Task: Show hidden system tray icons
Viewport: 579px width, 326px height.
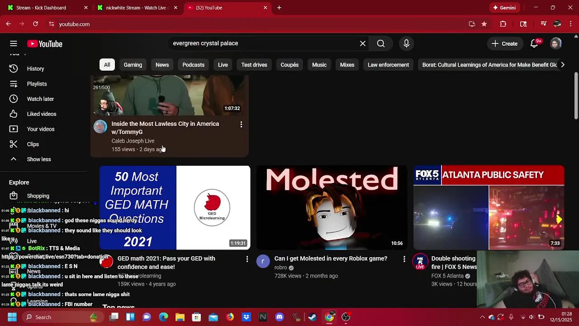Action: [482, 317]
